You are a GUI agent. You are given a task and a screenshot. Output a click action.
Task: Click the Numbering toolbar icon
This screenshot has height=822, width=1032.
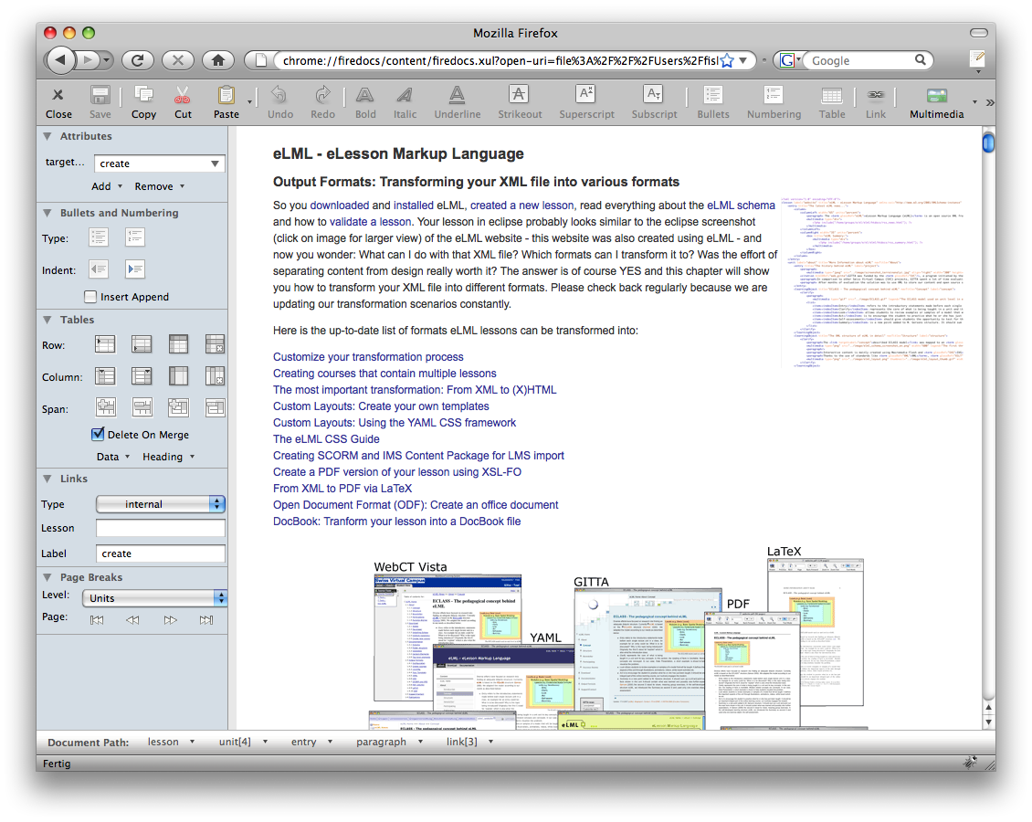(774, 95)
